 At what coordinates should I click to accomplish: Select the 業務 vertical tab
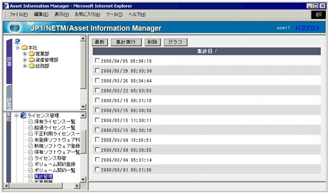[x=9, y=147]
